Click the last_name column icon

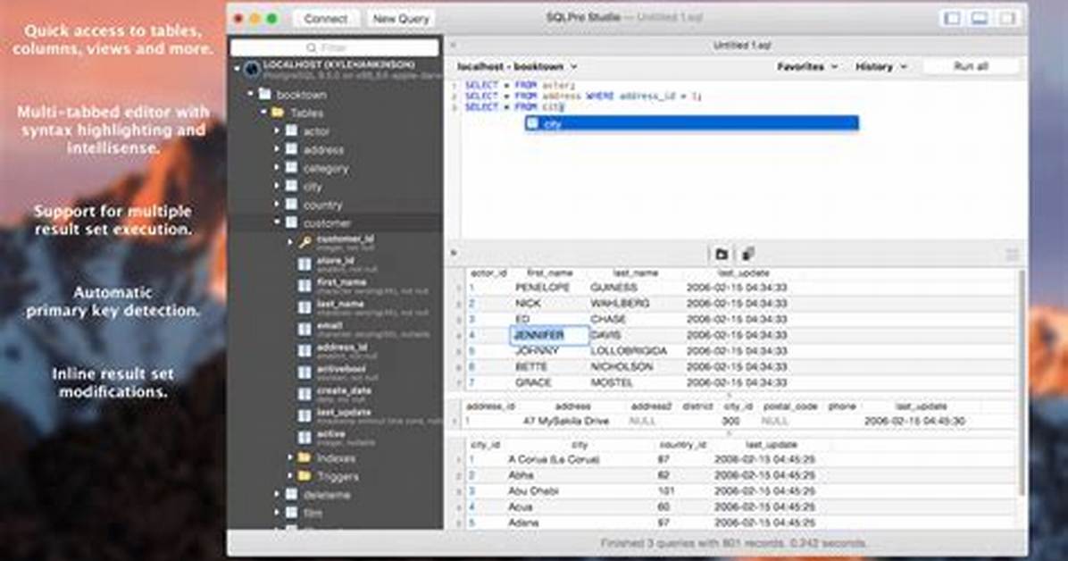[x=305, y=307]
